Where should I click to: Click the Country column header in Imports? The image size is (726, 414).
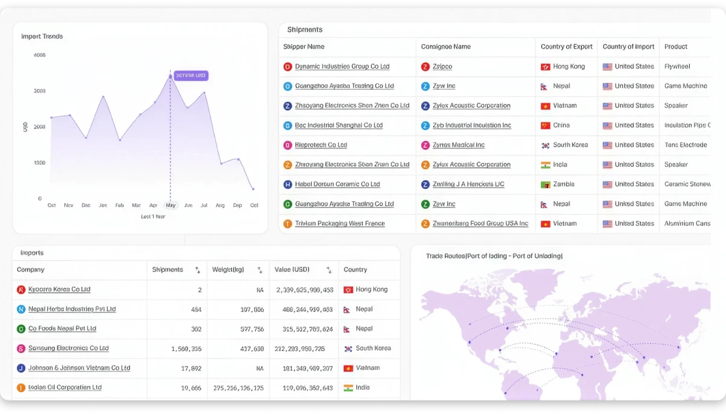(356, 270)
